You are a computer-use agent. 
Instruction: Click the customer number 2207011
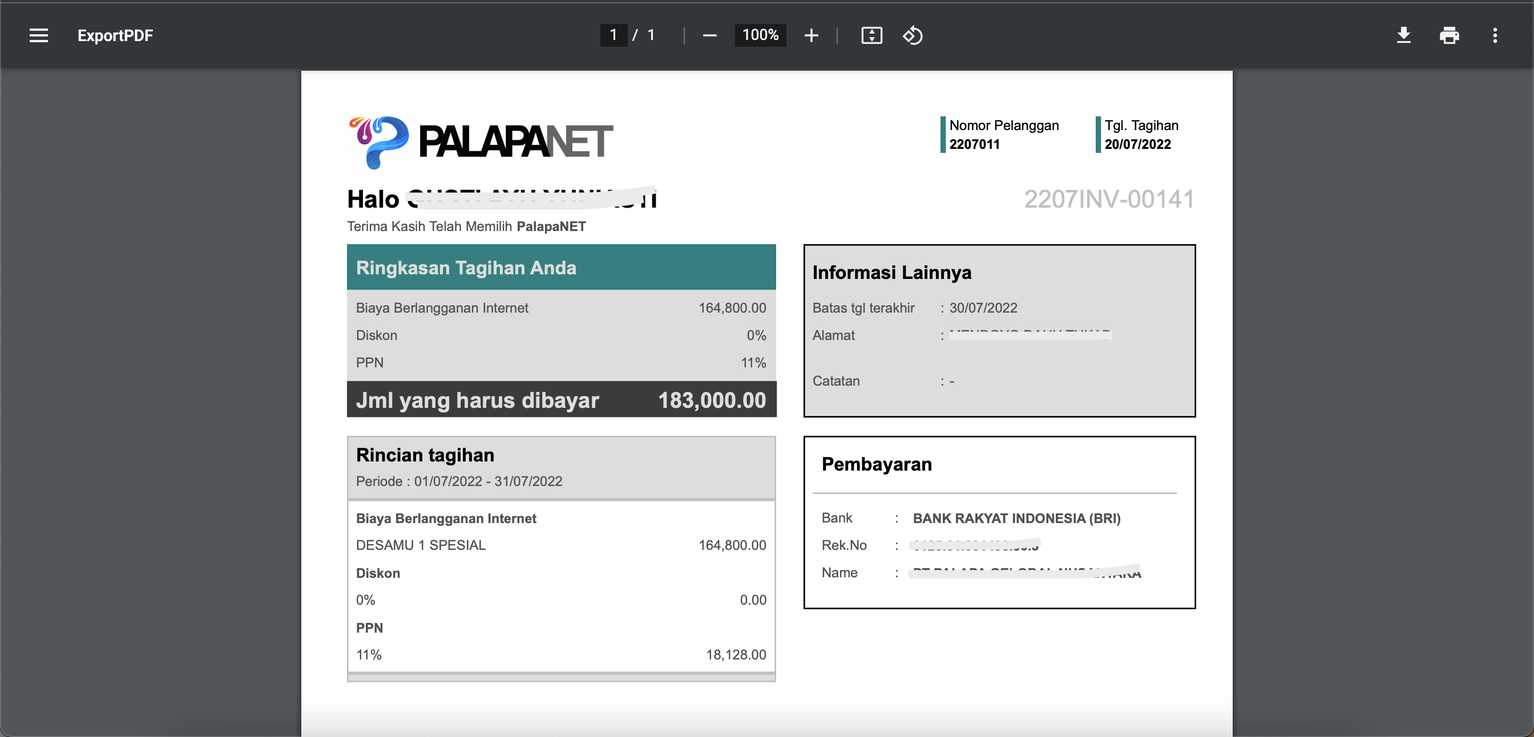(974, 144)
